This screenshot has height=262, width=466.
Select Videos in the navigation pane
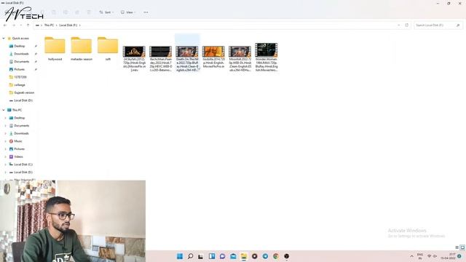click(18, 156)
